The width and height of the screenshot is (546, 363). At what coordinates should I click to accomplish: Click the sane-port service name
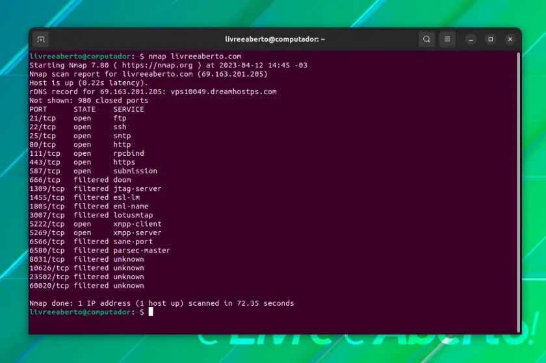pos(133,242)
